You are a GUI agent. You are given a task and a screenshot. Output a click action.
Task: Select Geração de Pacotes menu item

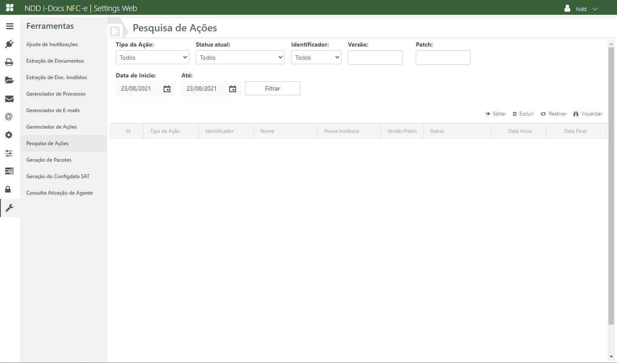(x=49, y=160)
